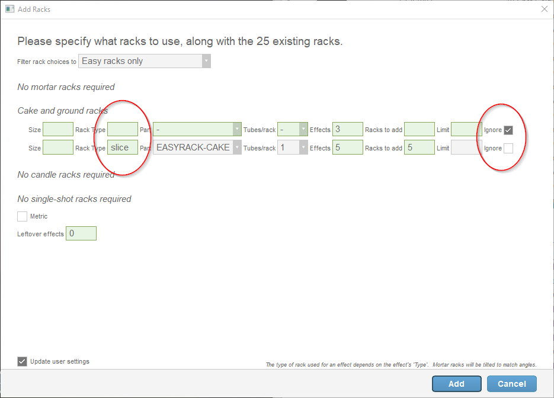Click the empty Rack Type field in the first row
The height and width of the screenshot is (398, 554).
123,129
